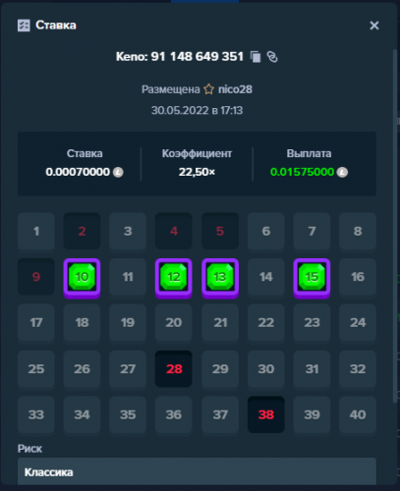Click the bright red 28 tile

click(x=174, y=369)
